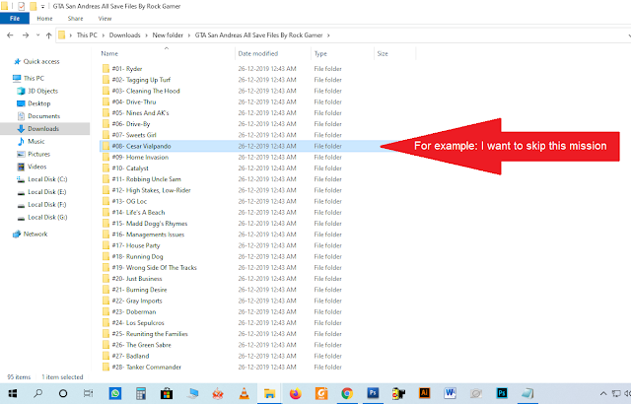Expand chevron after New folder breadcrumb
Image resolution: width=631 pixels, height=404 pixels.
tap(189, 35)
